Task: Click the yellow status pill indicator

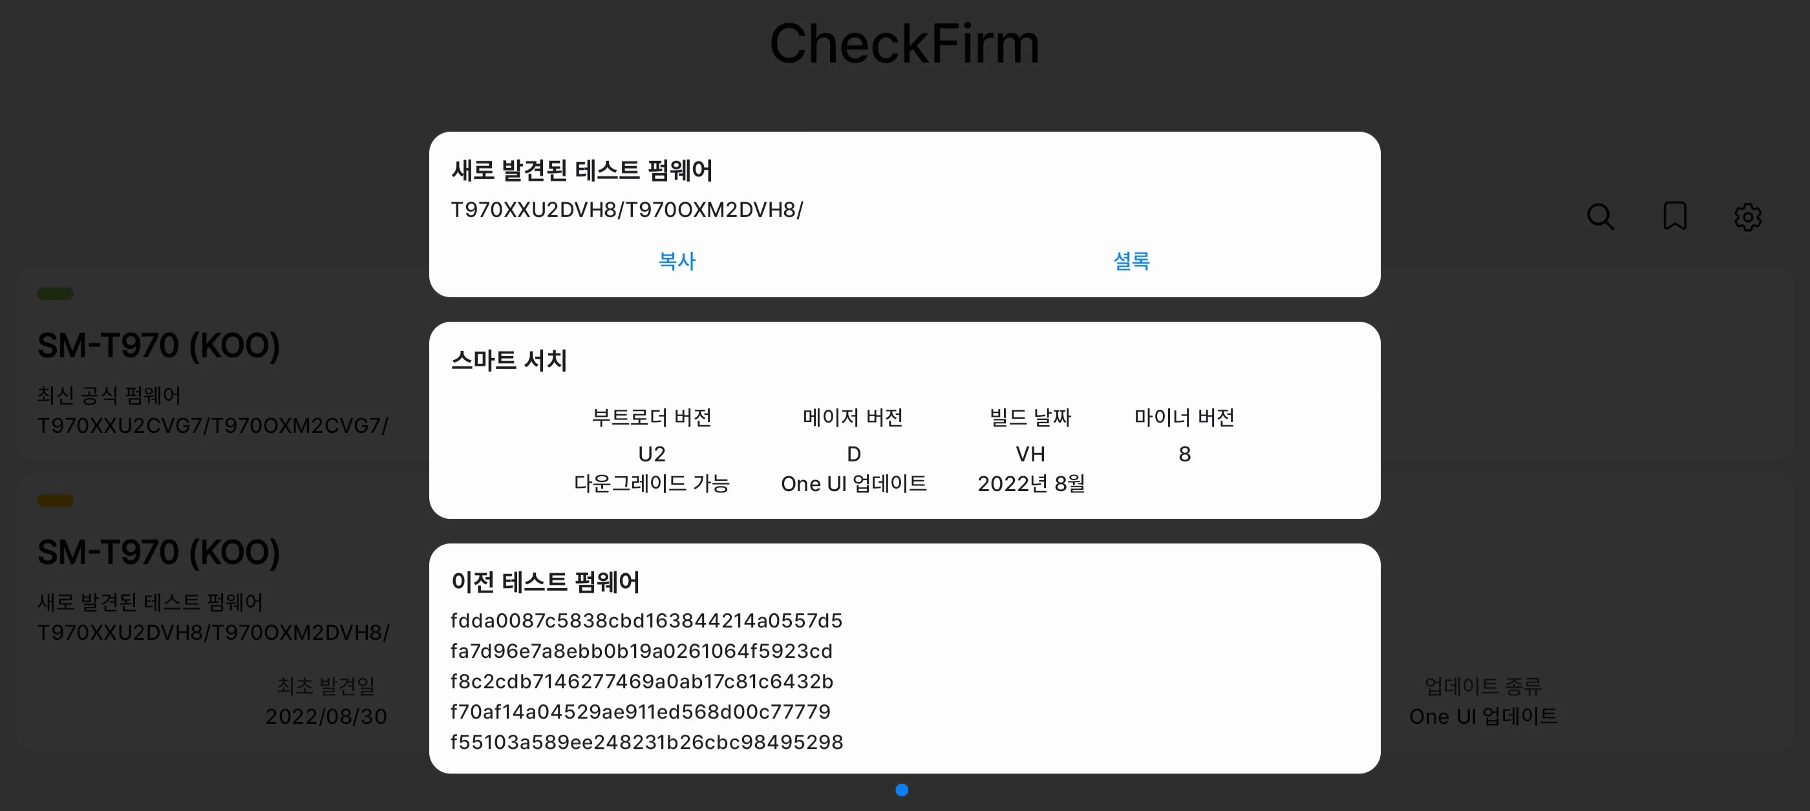Action: tap(55, 501)
